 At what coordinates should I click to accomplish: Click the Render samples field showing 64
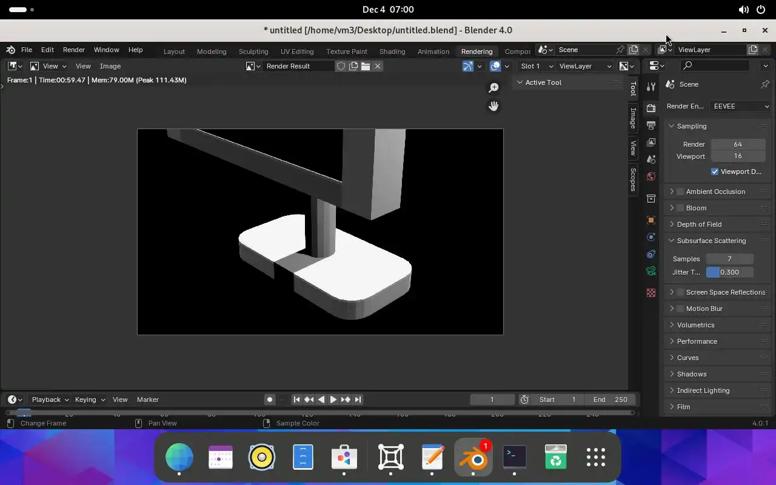738,144
